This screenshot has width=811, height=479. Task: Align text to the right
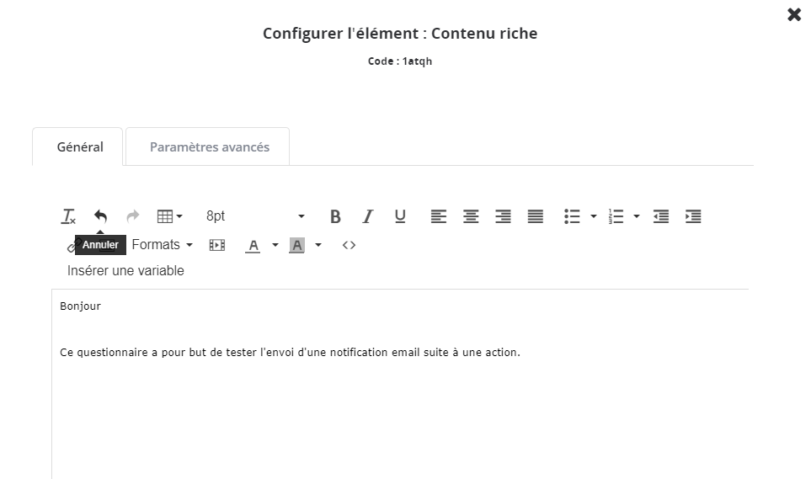(x=503, y=216)
